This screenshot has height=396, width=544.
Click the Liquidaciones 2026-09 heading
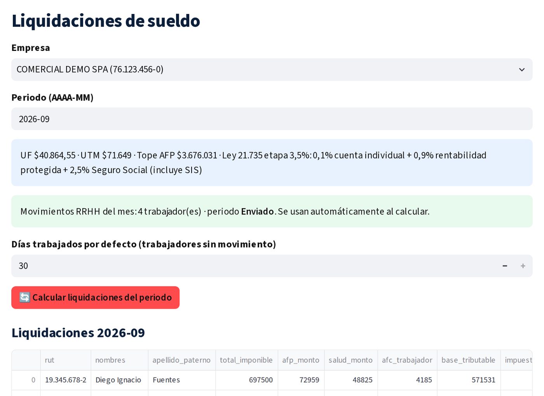click(78, 333)
